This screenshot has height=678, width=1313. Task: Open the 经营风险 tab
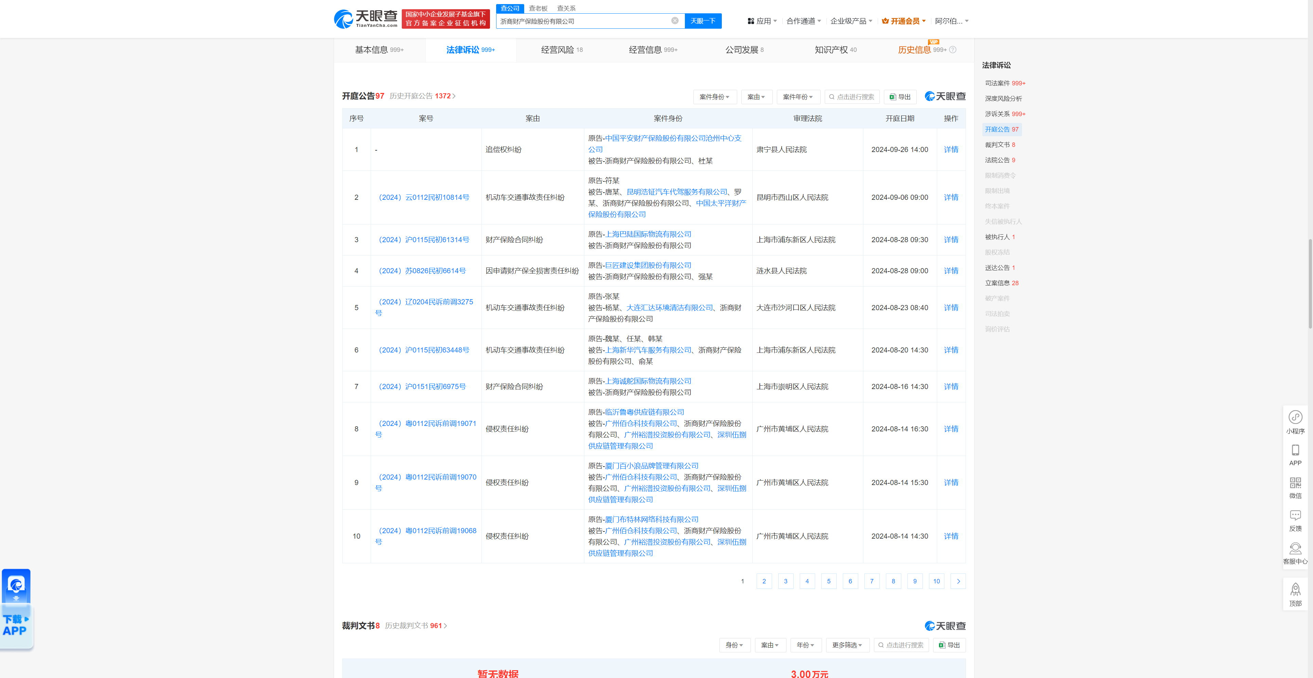(x=562, y=50)
